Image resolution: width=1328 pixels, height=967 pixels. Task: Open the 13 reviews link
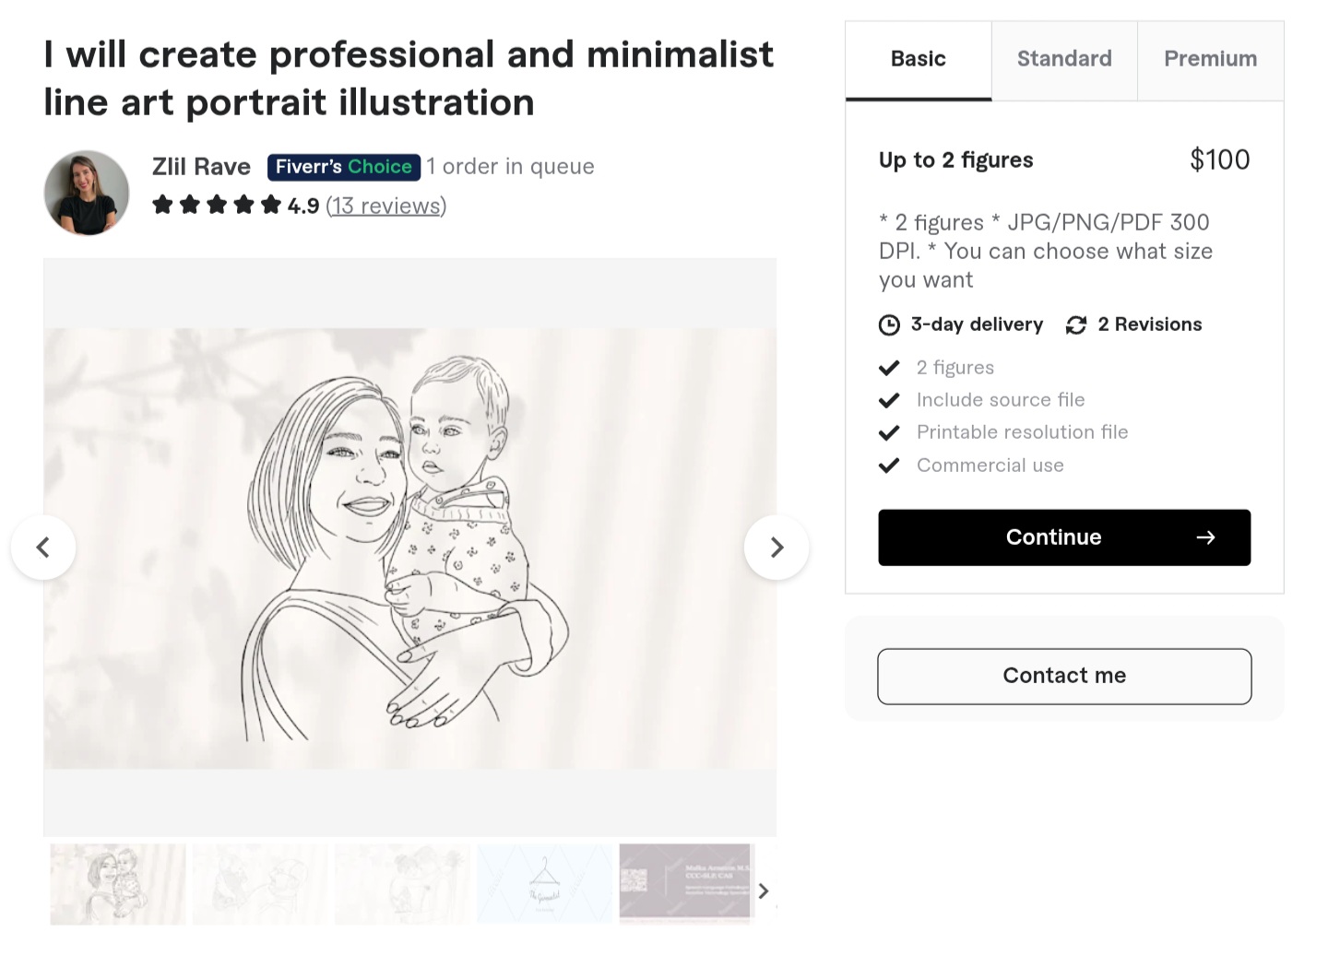tap(385, 206)
